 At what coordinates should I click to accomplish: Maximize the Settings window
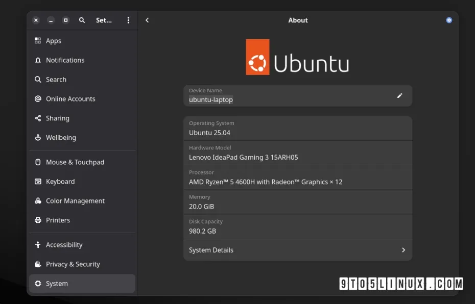tap(66, 20)
